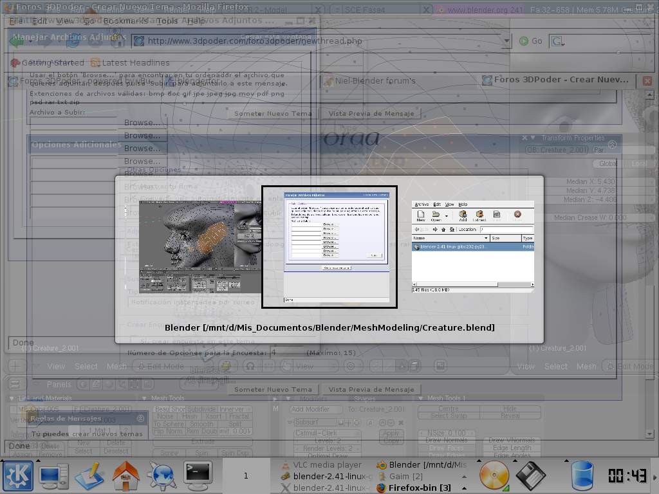This screenshot has width=659, height=494.
Task: Collapse the Subsurf modifier entry
Action: pyautogui.click(x=290, y=422)
